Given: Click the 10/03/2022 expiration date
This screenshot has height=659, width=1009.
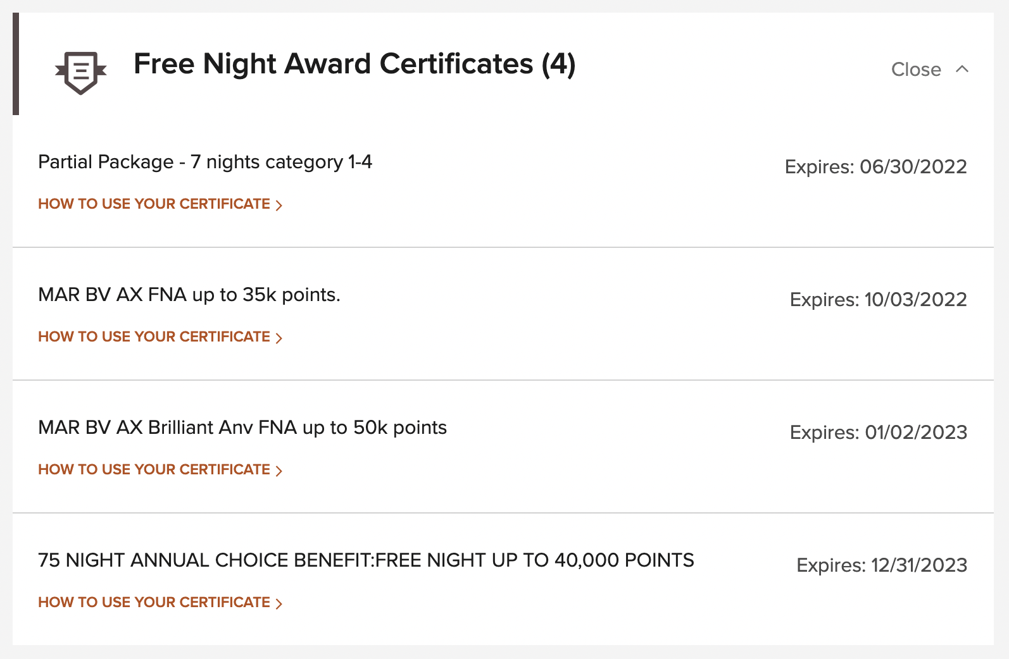Looking at the screenshot, I should 915,300.
